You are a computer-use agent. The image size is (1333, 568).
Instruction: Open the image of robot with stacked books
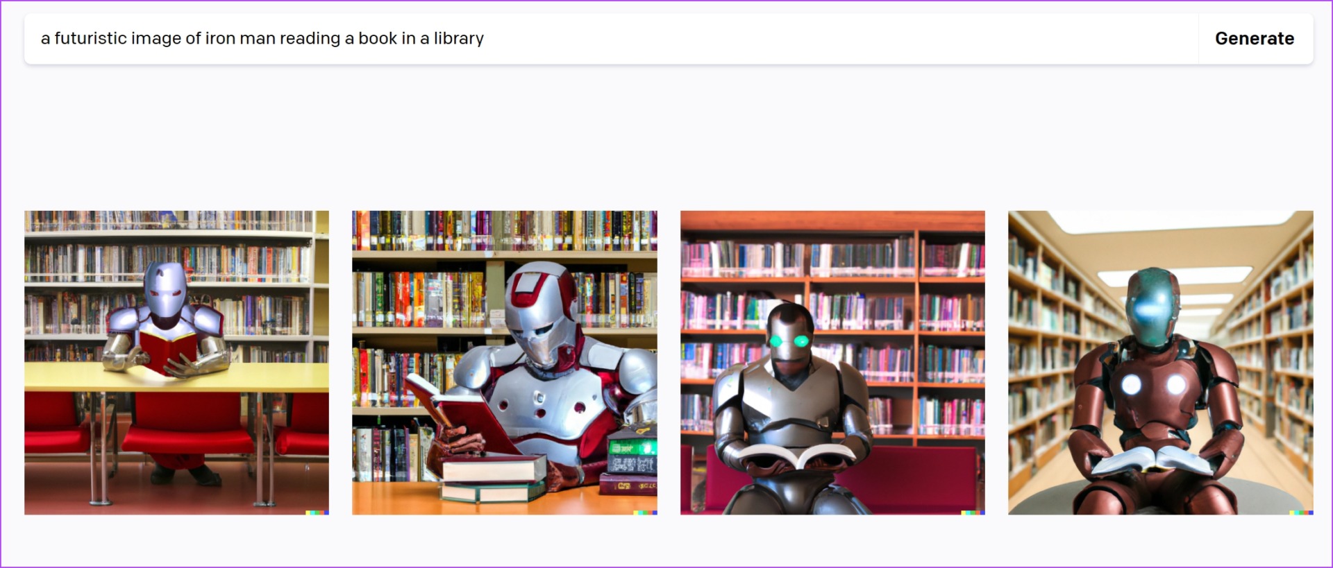(x=505, y=363)
